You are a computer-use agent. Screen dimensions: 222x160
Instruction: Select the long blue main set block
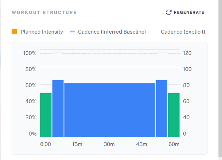point(110,110)
